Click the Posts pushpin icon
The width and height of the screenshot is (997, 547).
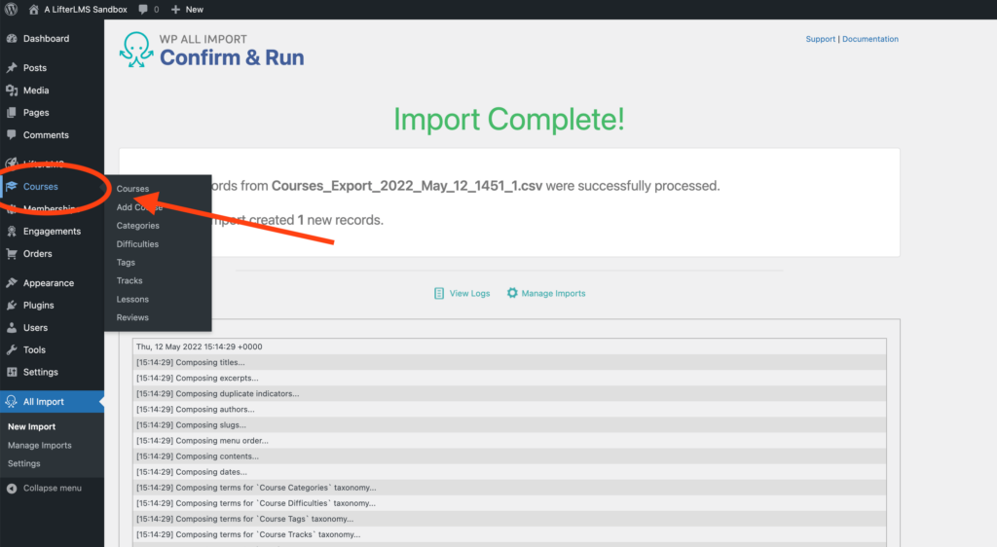click(12, 67)
